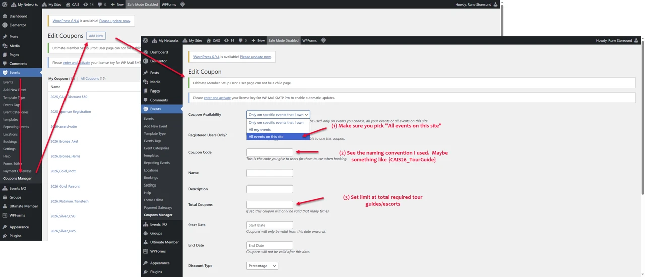Open coupon 2026_Platinum_Transtech

point(69,201)
